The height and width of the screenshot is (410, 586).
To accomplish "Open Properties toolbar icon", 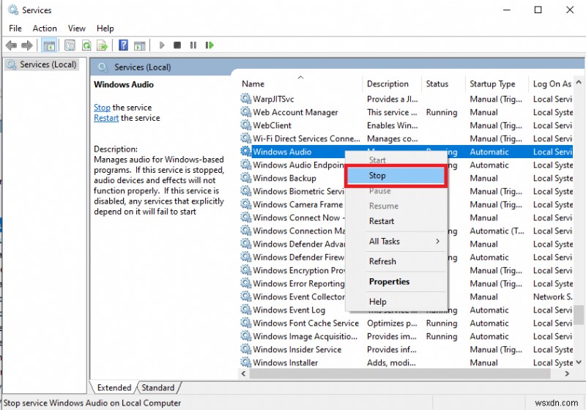I will click(70, 45).
